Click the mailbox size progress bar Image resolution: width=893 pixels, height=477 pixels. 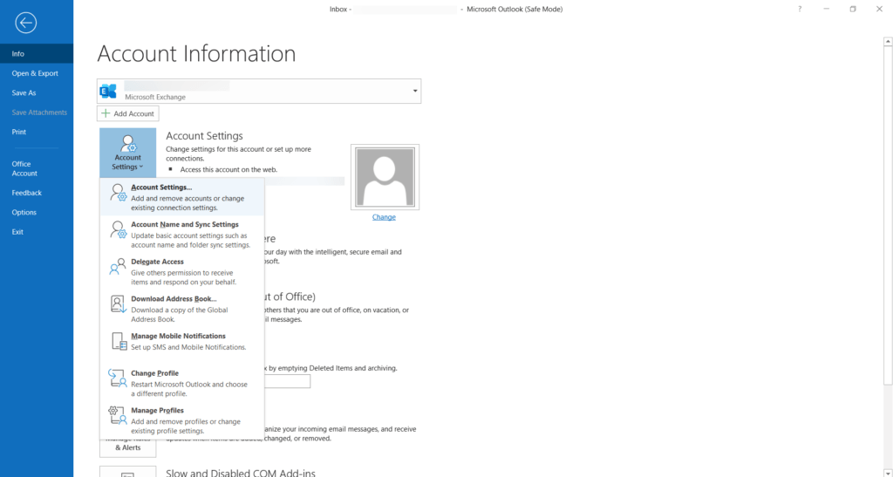tap(288, 381)
